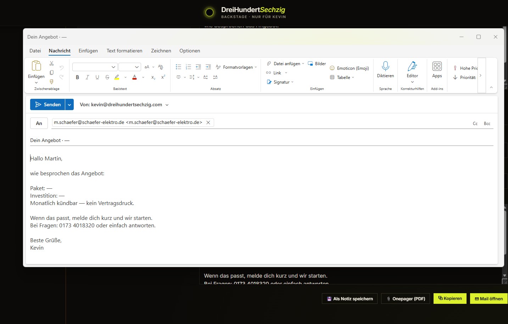
Task: Expand the Senden options arrow
Action: pyautogui.click(x=69, y=105)
